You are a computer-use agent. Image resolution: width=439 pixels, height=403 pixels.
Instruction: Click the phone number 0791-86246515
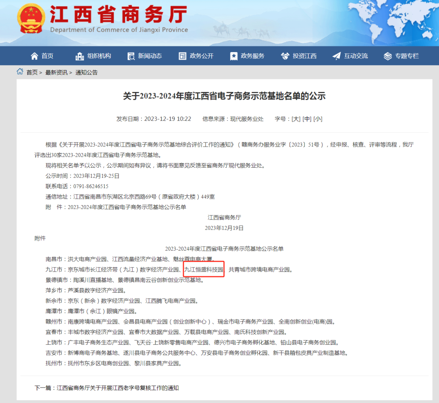coord(91,186)
